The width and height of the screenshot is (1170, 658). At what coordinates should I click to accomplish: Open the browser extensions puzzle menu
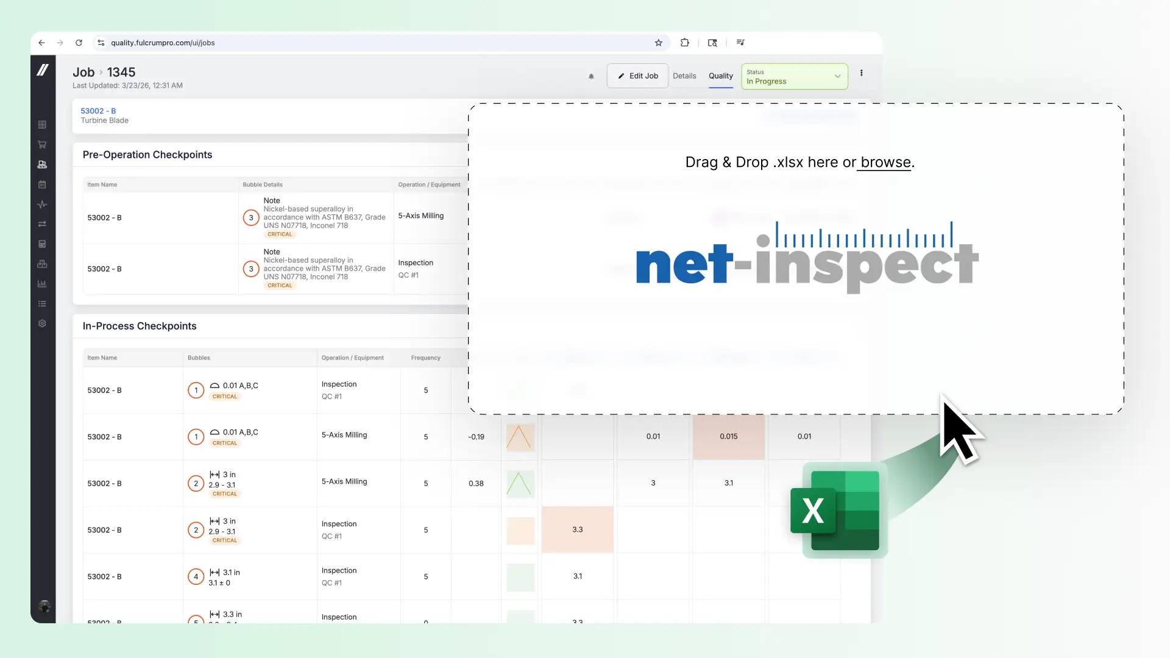tap(684, 43)
